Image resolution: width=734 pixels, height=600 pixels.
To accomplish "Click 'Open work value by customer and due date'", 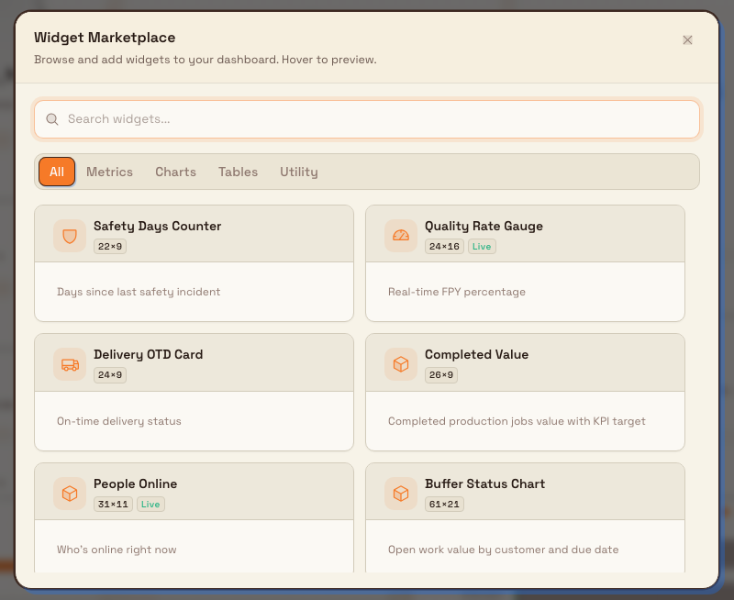I will point(503,550).
